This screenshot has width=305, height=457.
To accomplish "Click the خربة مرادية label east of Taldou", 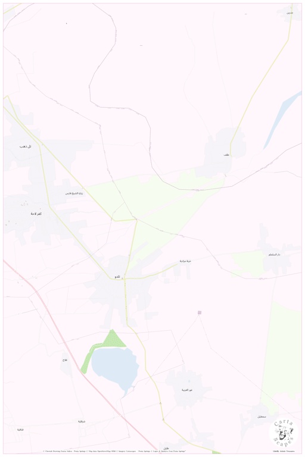I will coord(185,261).
